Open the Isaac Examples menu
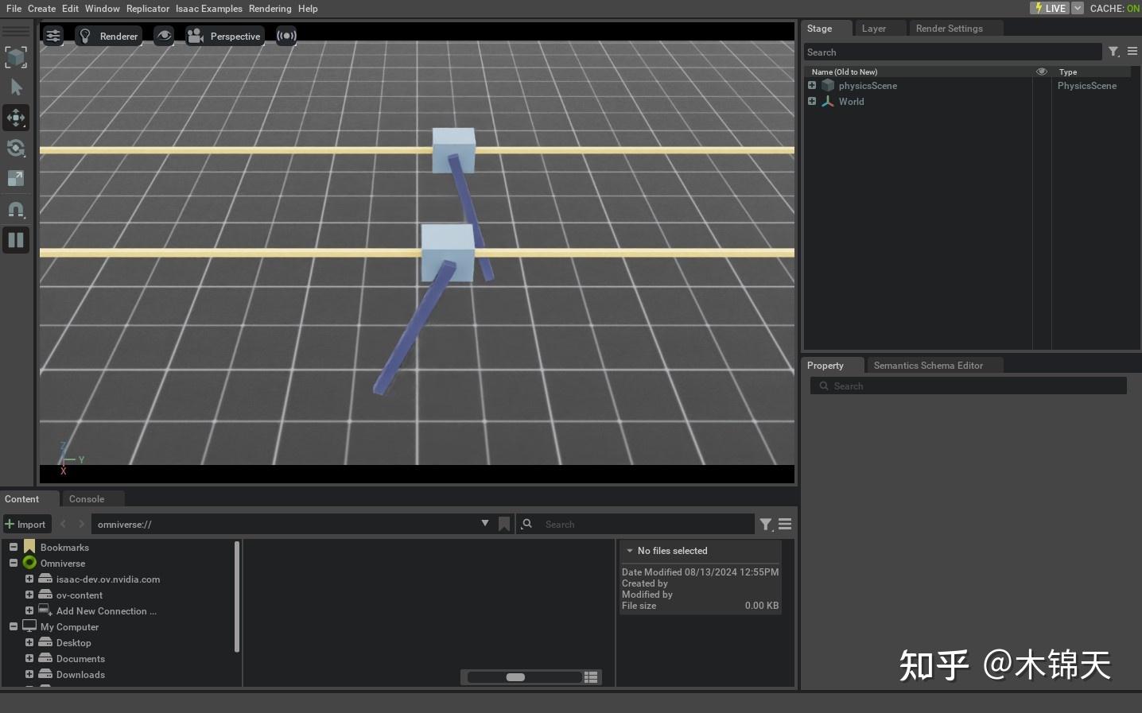Viewport: 1142px width, 713px height. [x=208, y=9]
